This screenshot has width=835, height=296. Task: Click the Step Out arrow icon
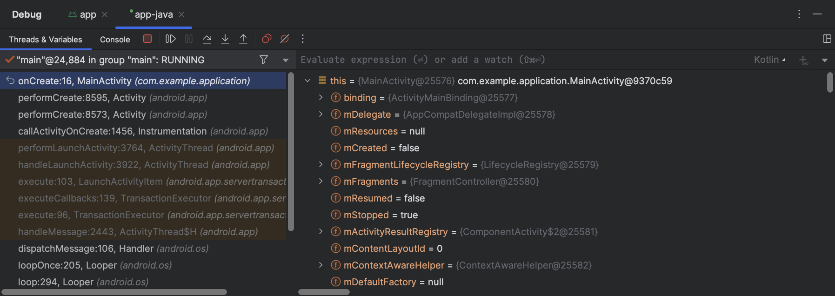tap(243, 39)
